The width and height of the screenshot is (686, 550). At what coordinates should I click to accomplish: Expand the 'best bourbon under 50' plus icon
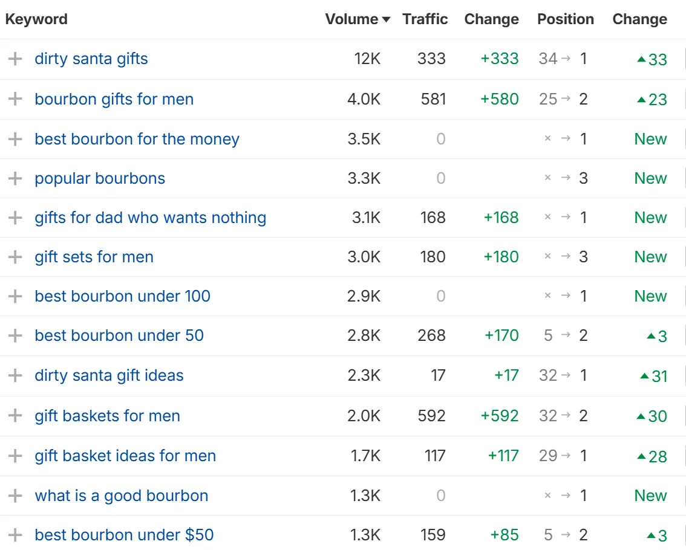click(x=15, y=336)
